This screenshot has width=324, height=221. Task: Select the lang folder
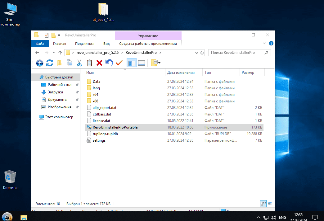pyautogui.click(x=174, y=88)
